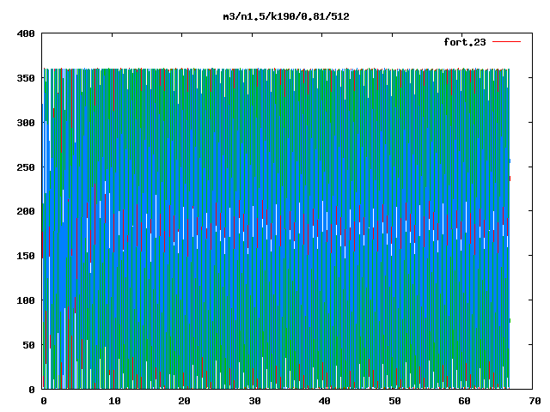This screenshot has height=412, width=550.
Task: Click the fort.23 legend label
Action: (465, 42)
